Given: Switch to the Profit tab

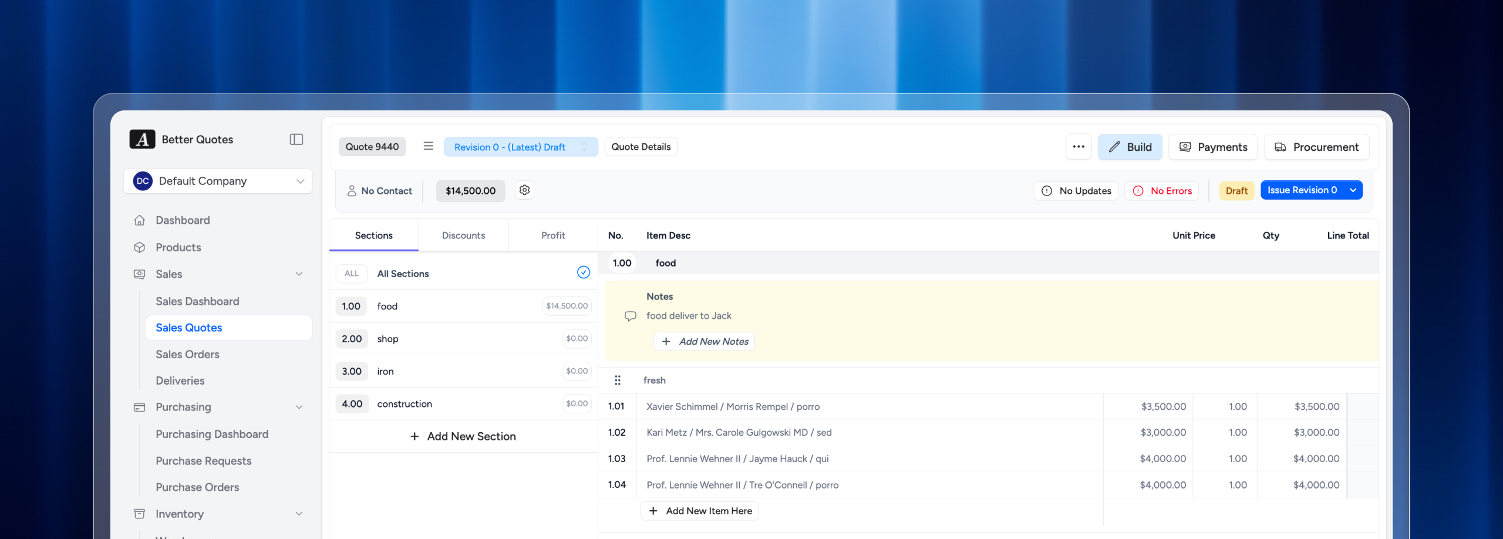Looking at the screenshot, I should point(552,235).
